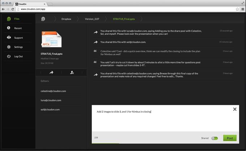Click the character count 228
246x151 pixels.
[x=96, y=138]
